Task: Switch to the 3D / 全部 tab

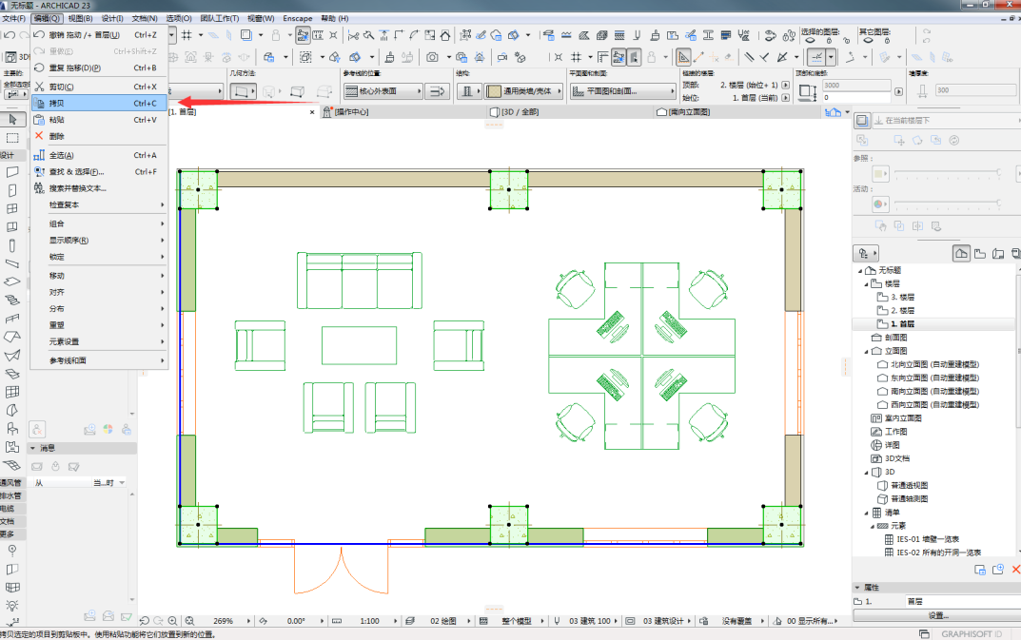Action: 520,112
